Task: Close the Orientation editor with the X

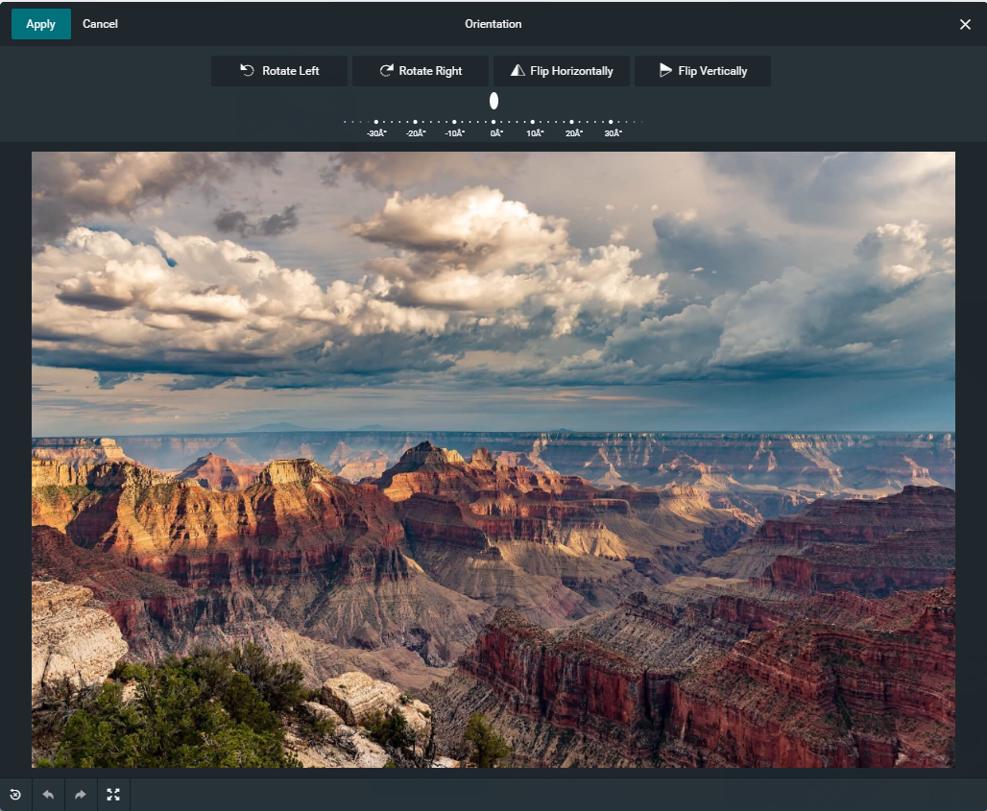Action: (x=965, y=24)
